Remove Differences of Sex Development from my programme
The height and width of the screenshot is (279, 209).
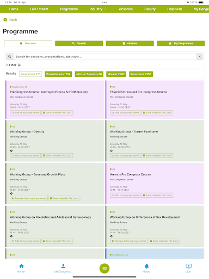(129, 241)
